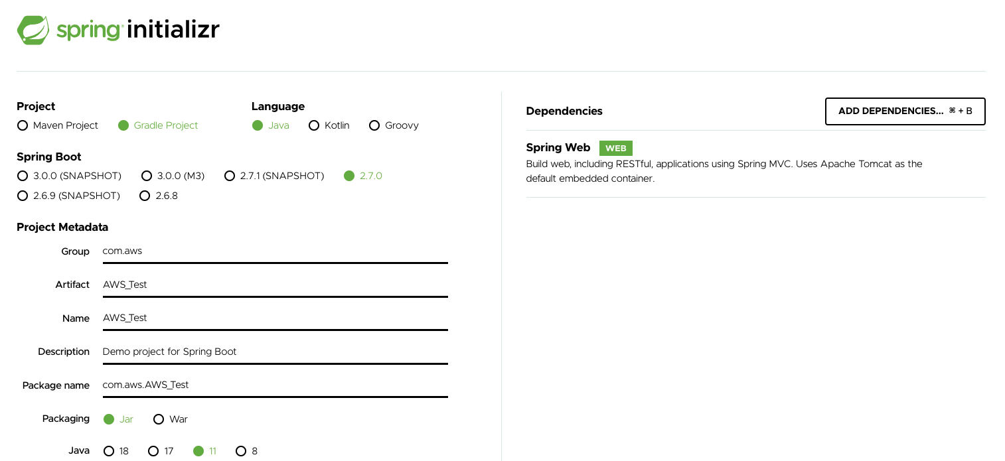
Task: Click the spring initializr title text
Action: 138,30
